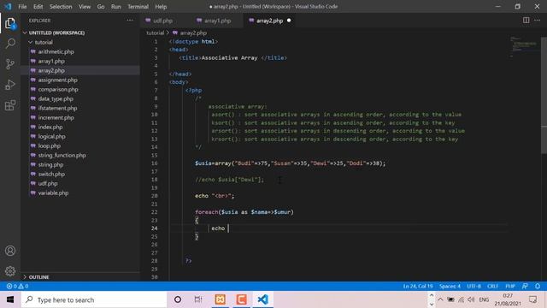Open assignment.php in the explorer
The width and height of the screenshot is (547, 308).
(x=58, y=80)
